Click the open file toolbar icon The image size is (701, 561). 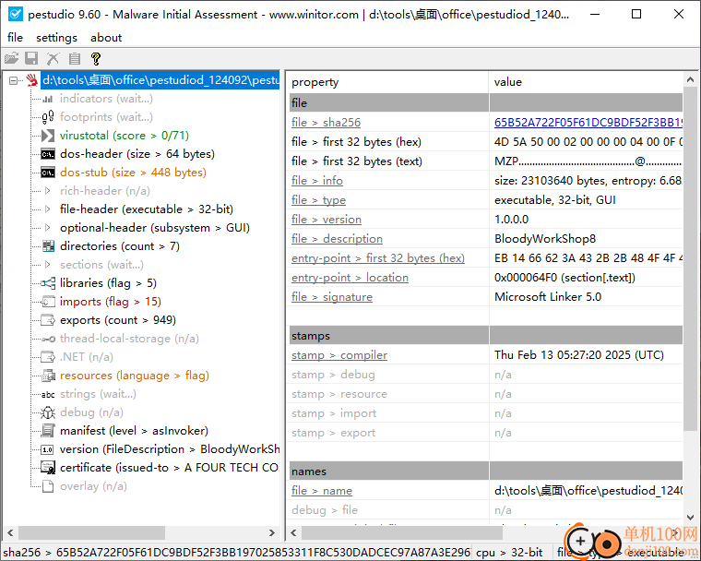(12, 58)
